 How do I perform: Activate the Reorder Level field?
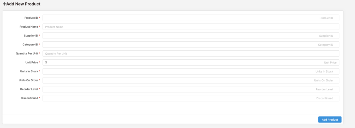(191, 89)
